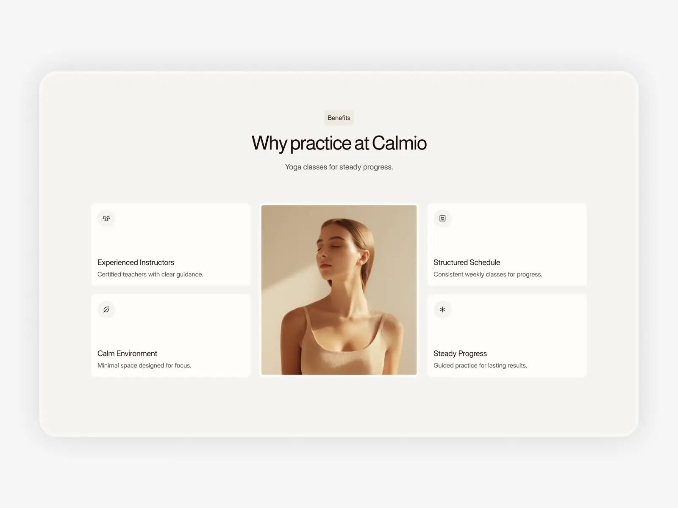Click 'Yoga classes for steady progress.' subtitle
The height and width of the screenshot is (508, 678).
point(339,167)
